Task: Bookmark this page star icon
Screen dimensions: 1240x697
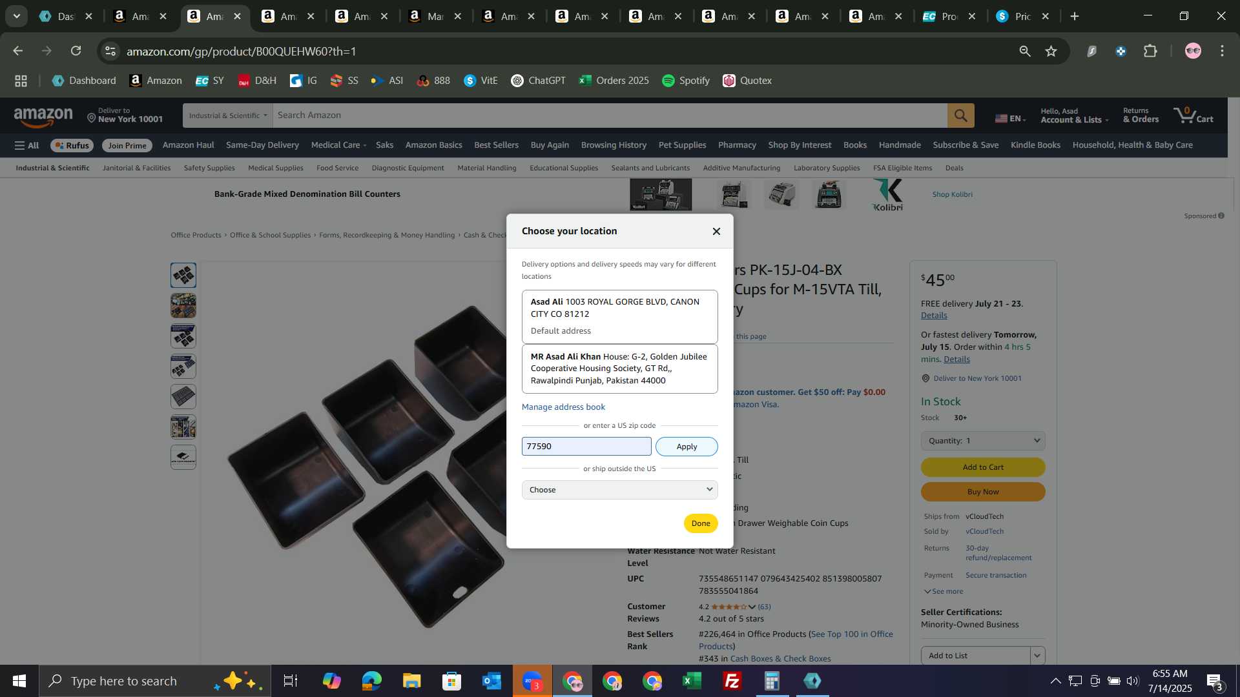Action: tap(1051, 51)
